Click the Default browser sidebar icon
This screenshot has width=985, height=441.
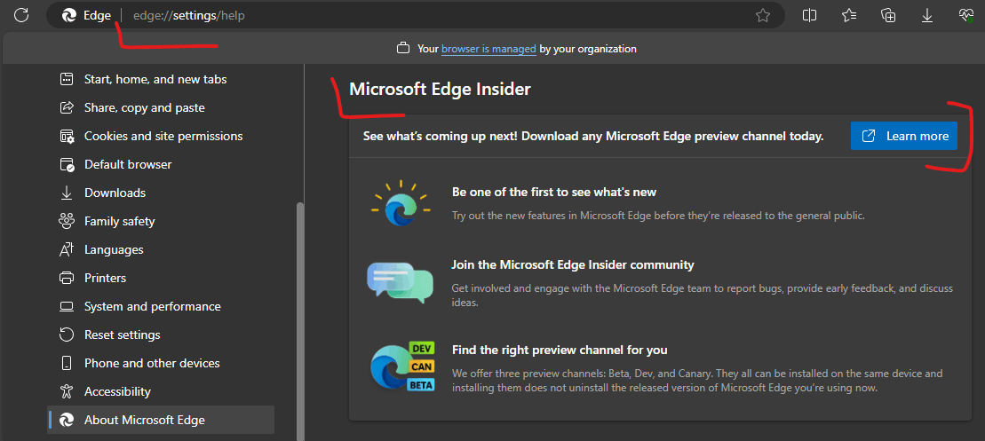click(67, 164)
